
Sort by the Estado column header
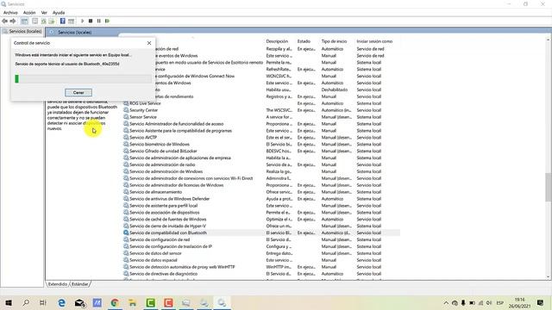click(304, 41)
